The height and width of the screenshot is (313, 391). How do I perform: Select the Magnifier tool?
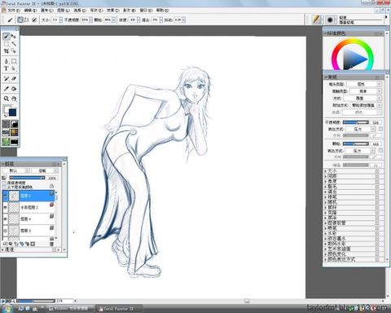7,99
